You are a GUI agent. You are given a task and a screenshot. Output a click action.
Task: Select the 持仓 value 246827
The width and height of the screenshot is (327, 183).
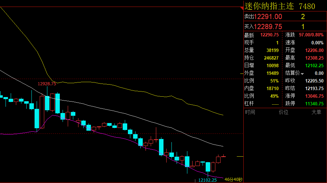271,58
